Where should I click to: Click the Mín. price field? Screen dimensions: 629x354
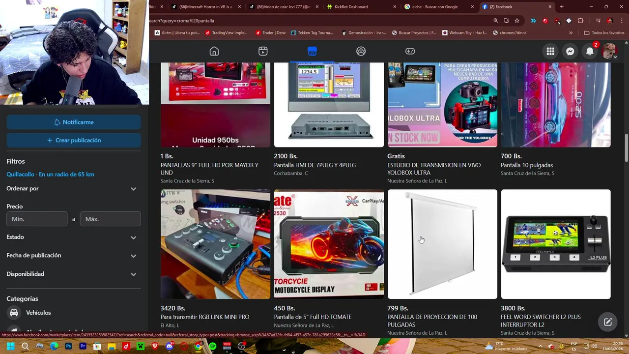point(37,219)
